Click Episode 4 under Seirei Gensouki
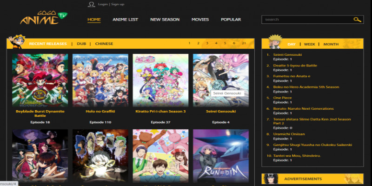 coord(221,122)
